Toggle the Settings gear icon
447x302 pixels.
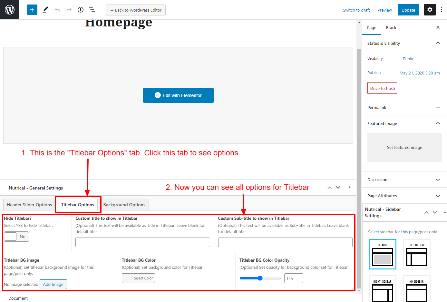430,10
